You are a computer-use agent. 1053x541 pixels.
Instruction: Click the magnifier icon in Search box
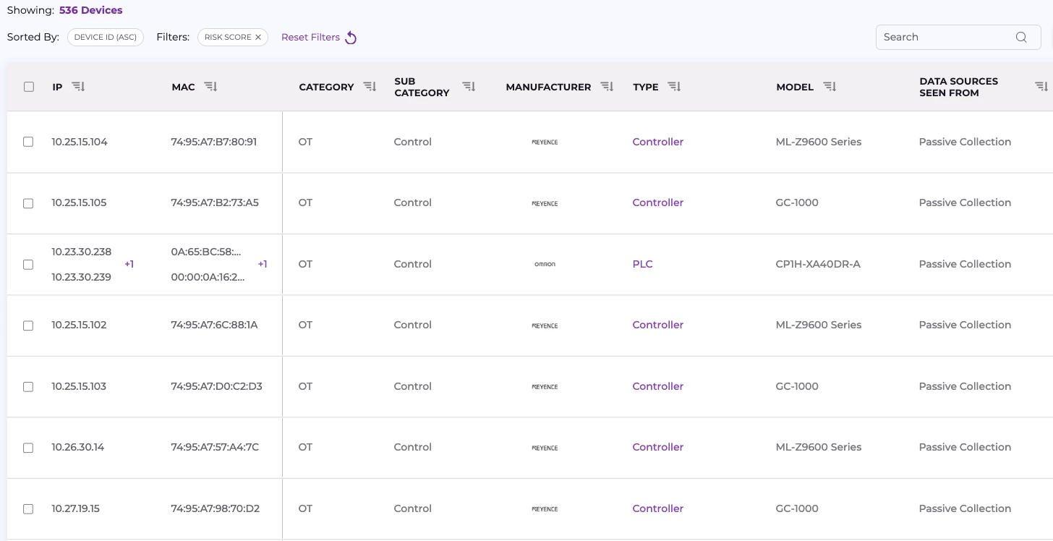click(x=1021, y=38)
